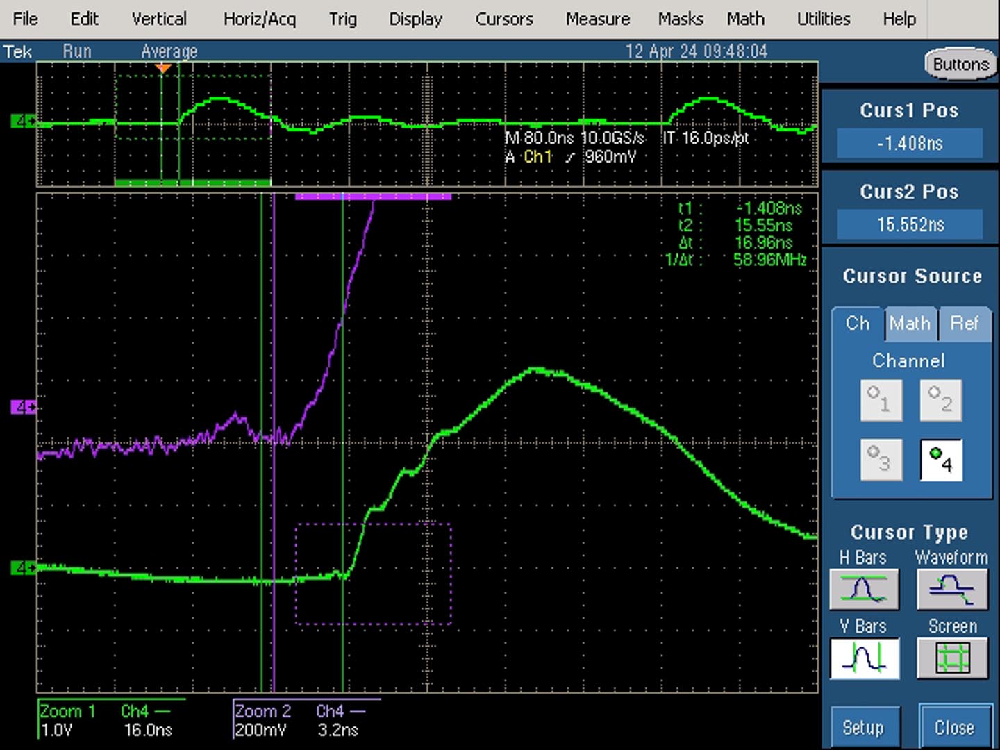Click the Buttons toggle at top right
Viewport: 1000px width, 750px height.
coord(961,65)
